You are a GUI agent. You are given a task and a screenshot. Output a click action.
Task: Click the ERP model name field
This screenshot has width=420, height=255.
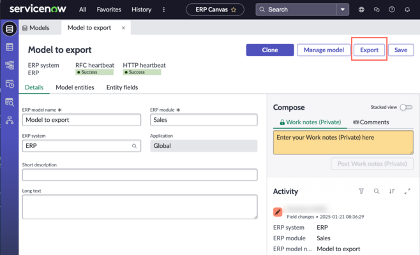[82, 120]
